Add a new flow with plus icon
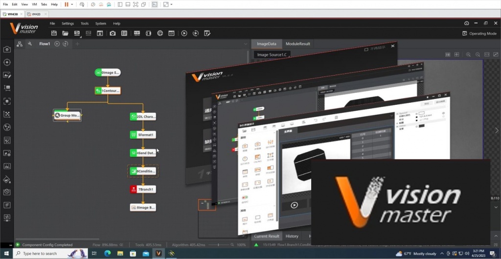Image resolution: width=501 pixels, height=259 pixels. point(77,43)
